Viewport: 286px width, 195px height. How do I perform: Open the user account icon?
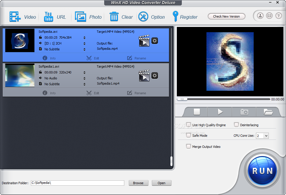click(260, 16)
